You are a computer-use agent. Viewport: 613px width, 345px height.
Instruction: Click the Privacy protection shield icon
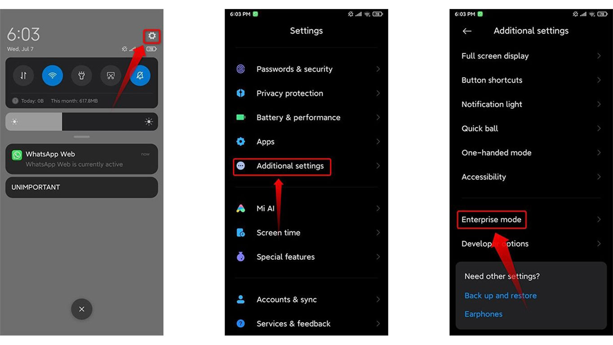tap(241, 93)
